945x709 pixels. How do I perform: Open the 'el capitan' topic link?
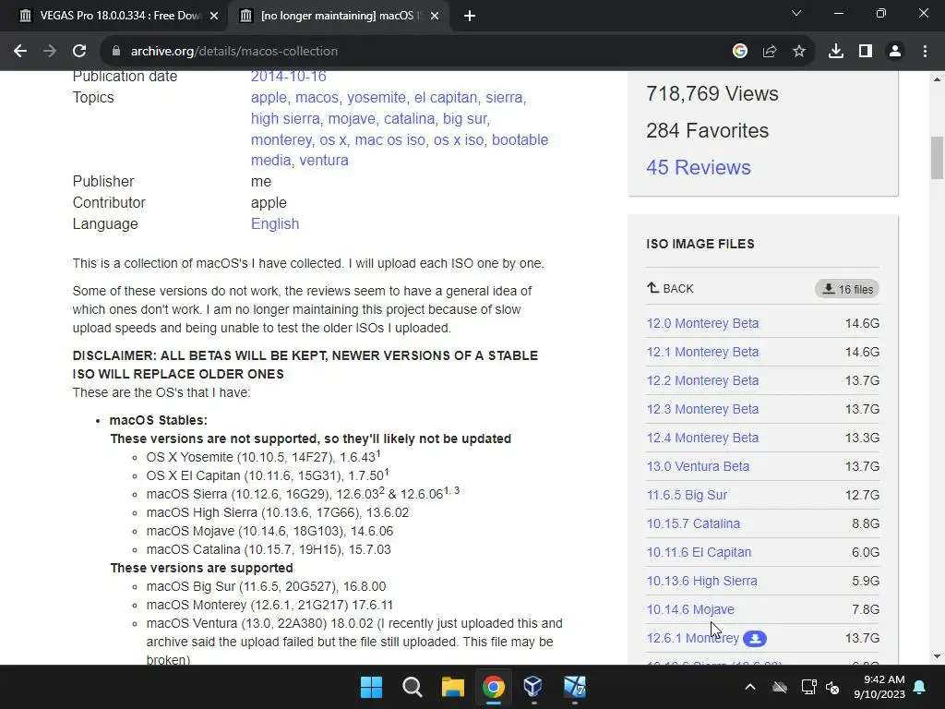(446, 98)
